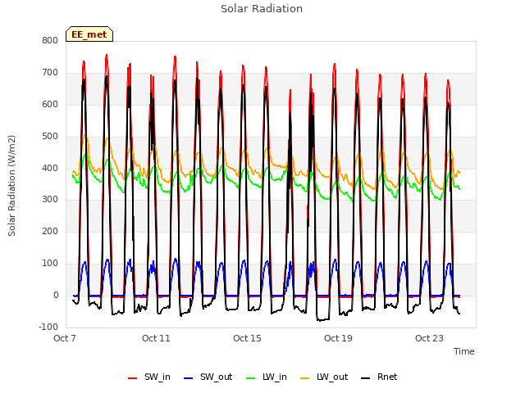Image resolution: width=525 pixels, height=393 pixels.
Task: Click the blue SW_out legend swatch
Action: click(x=189, y=378)
